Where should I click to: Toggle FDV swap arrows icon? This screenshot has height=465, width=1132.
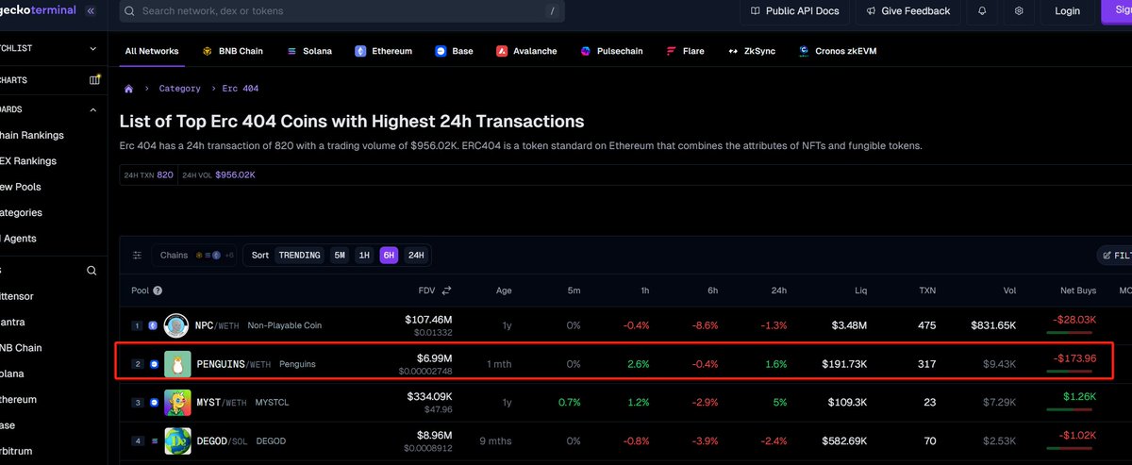[447, 291]
